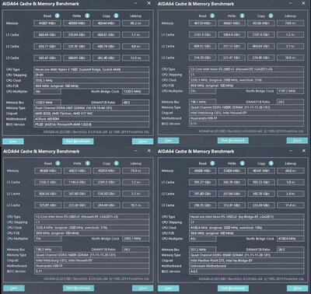Save results in the Ryzen 5 1600 window
Screen dimensions: 311x294
coord(13,142)
